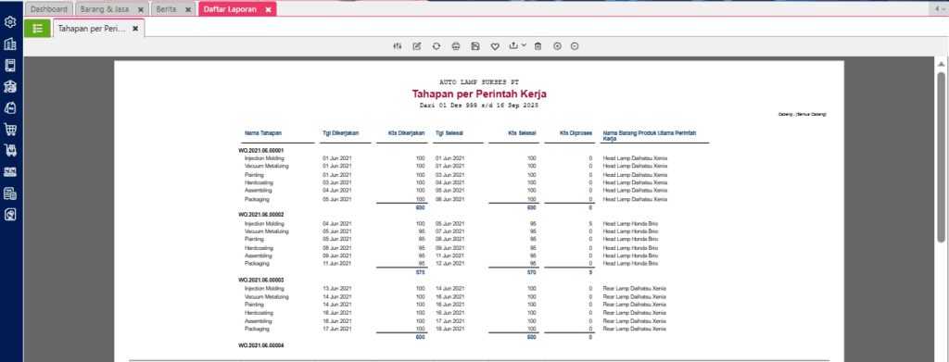Click the edit report pencil icon
949x362 pixels.
(416, 46)
